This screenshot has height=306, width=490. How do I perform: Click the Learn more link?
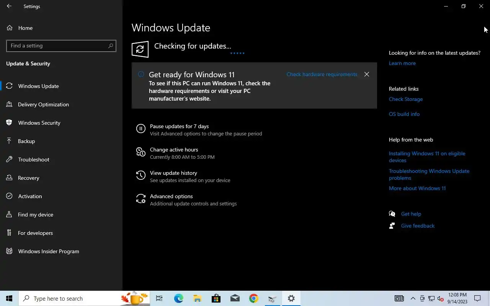point(402,63)
